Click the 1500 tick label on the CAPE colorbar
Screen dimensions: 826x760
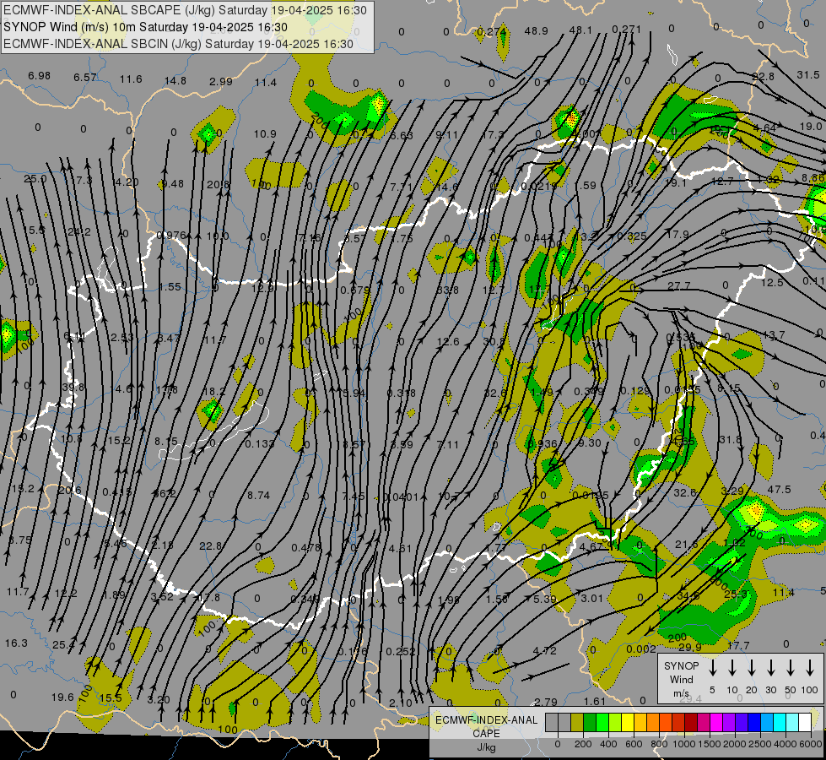[709, 744]
